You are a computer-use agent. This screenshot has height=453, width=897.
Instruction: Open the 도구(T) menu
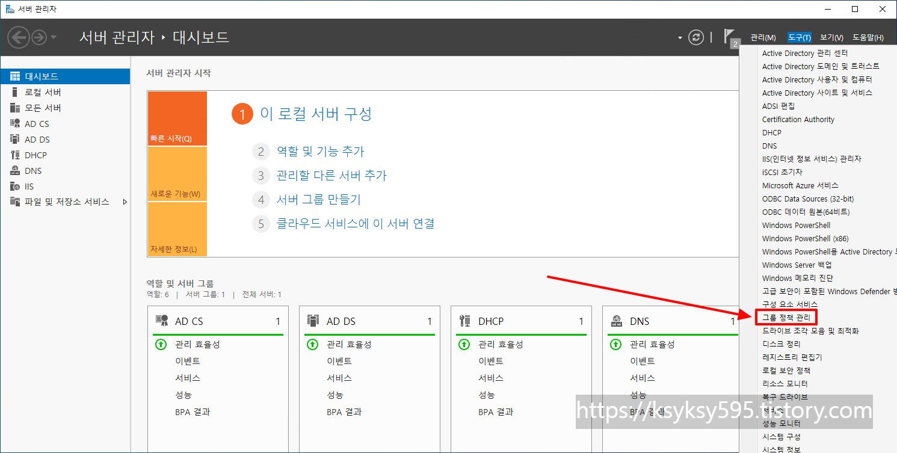tap(800, 37)
